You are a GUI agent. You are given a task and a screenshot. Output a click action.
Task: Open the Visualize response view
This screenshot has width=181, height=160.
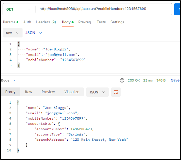(72, 92)
